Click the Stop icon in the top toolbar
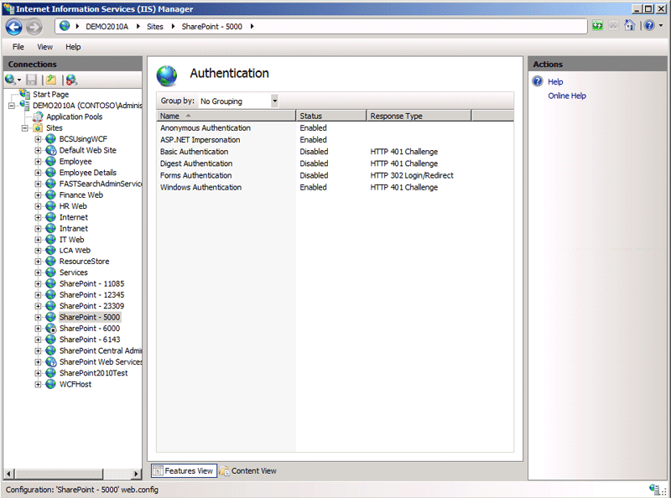This screenshot has width=671, height=498. [613, 26]
